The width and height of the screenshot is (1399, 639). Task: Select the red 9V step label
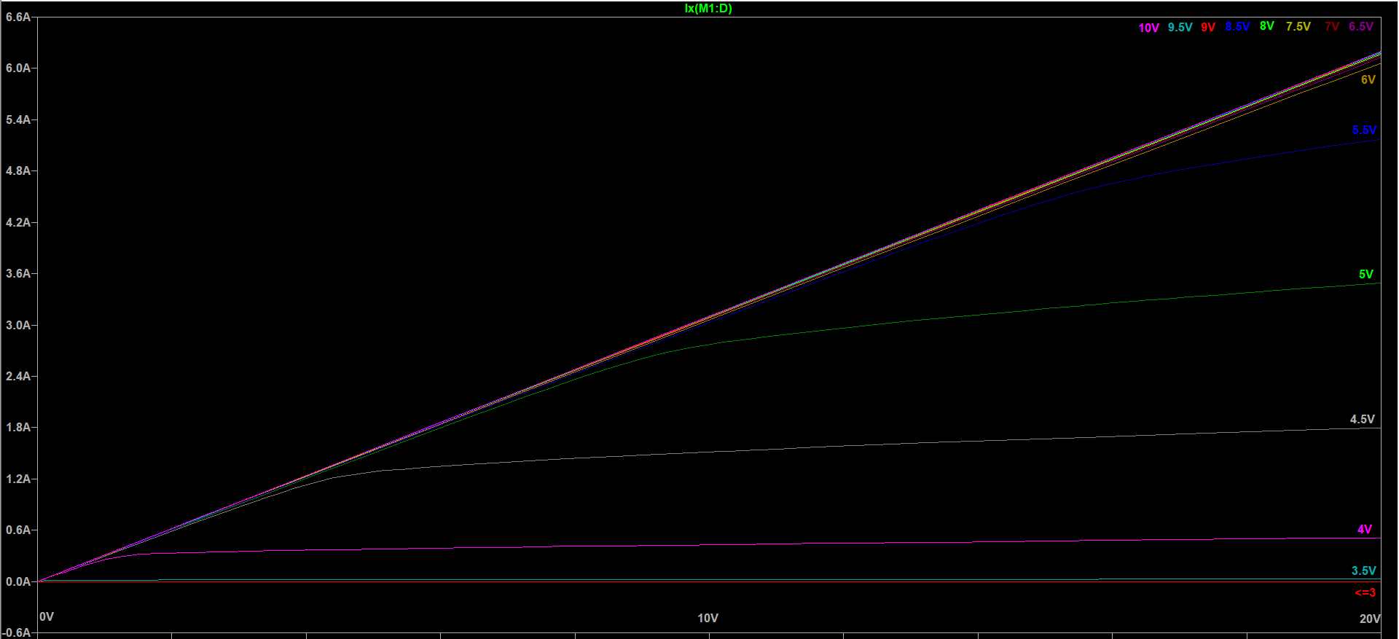coord(1208,28)
